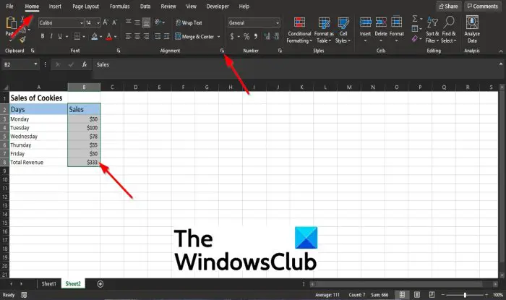Click the Percent Style icon
This screenshot has height=300, width=506.
(246, 36)
